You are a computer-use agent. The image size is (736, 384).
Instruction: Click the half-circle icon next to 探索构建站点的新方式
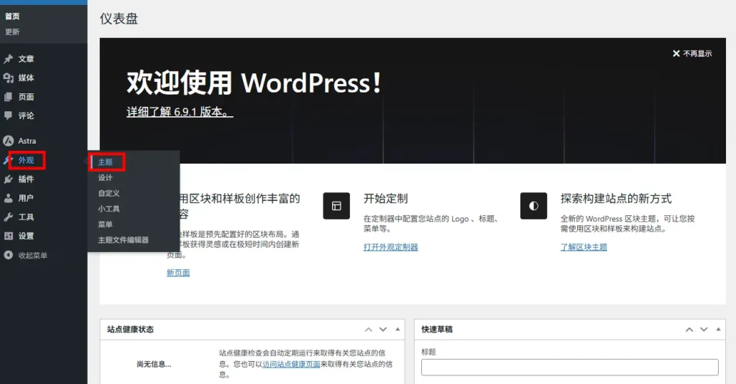(533, 205)
